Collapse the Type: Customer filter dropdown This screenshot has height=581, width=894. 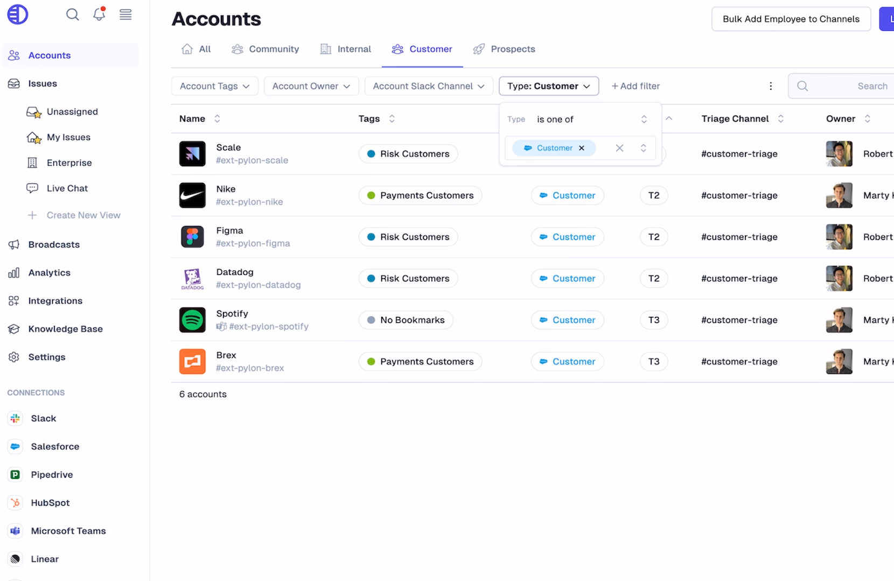click(x=549, y=86)
